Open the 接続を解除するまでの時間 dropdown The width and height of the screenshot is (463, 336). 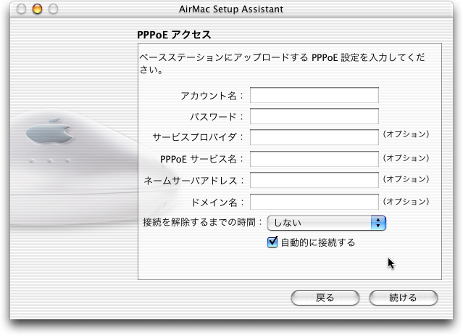pyautogui.click(x=326, y=223)
